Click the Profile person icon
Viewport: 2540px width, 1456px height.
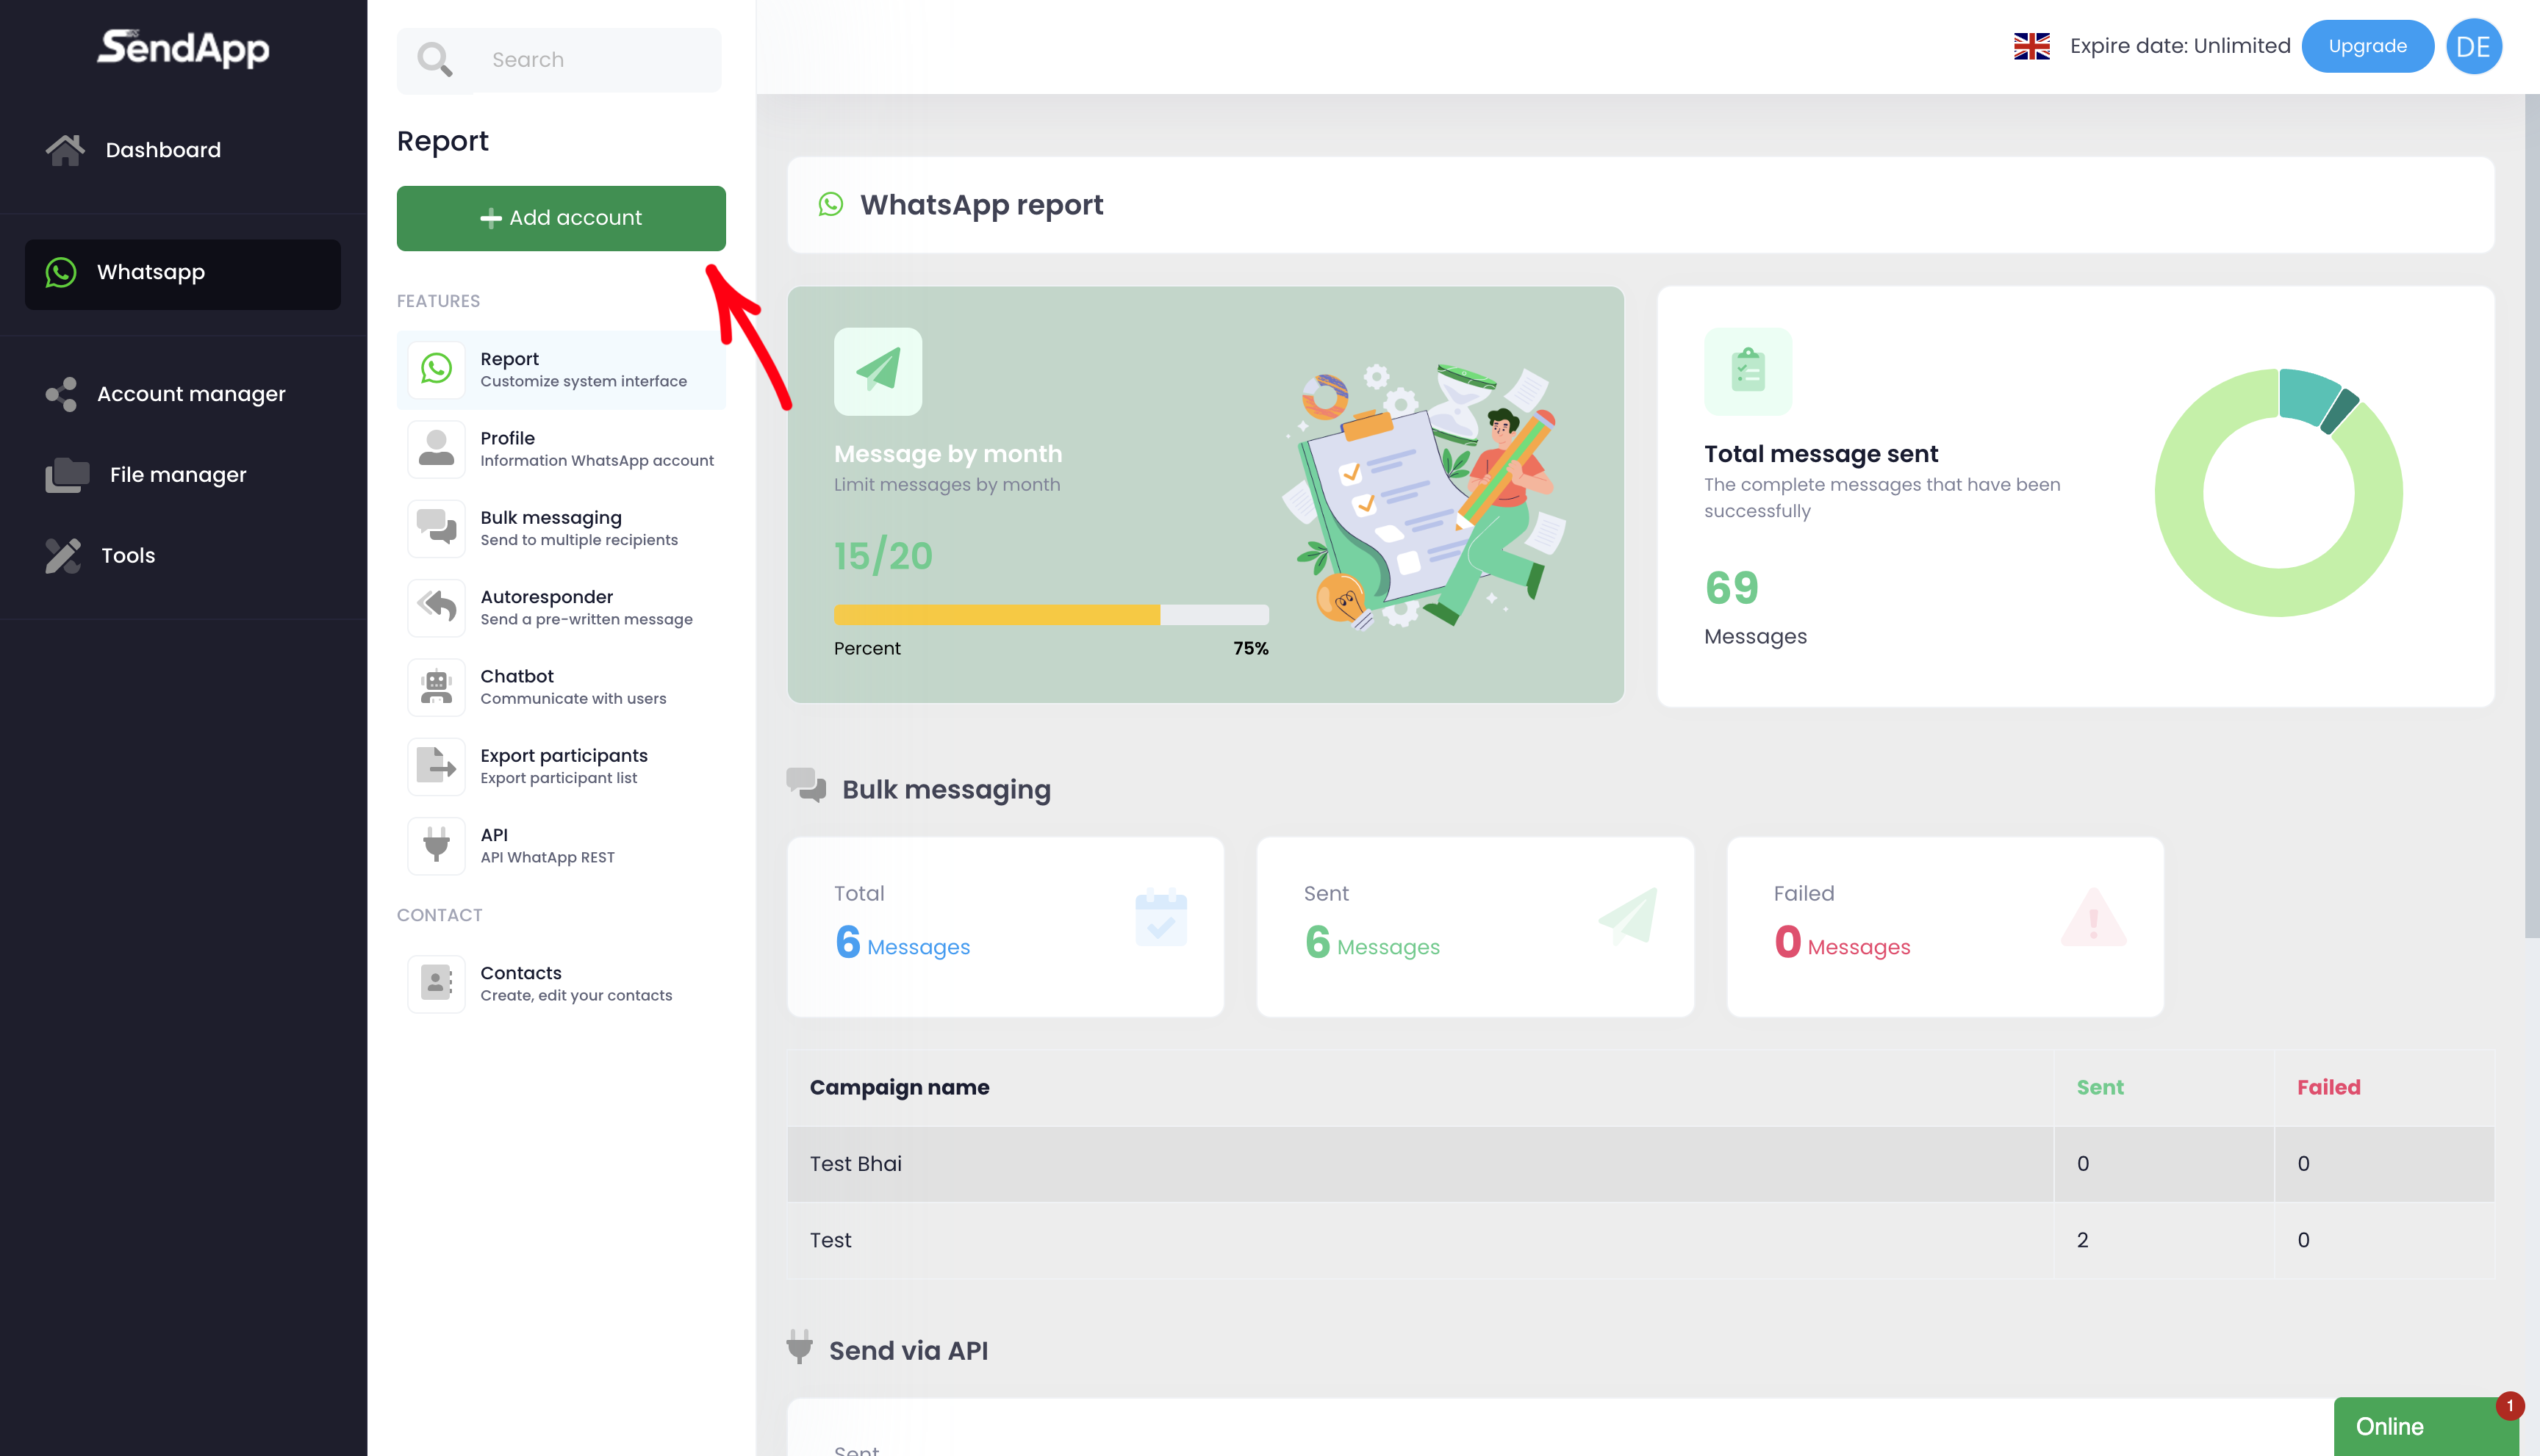point(436,448)
